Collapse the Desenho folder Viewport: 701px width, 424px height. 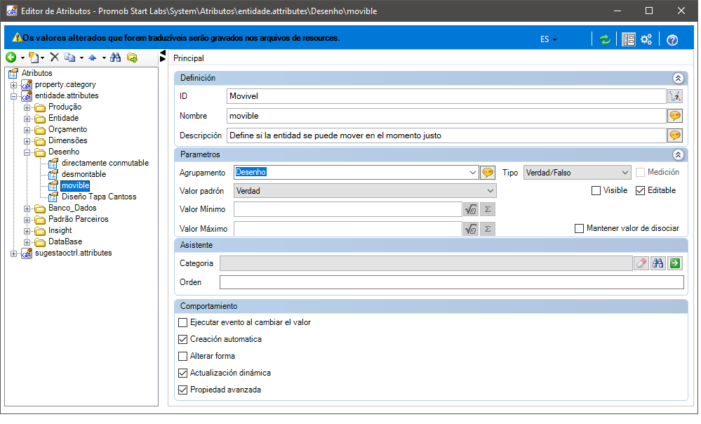27,152
